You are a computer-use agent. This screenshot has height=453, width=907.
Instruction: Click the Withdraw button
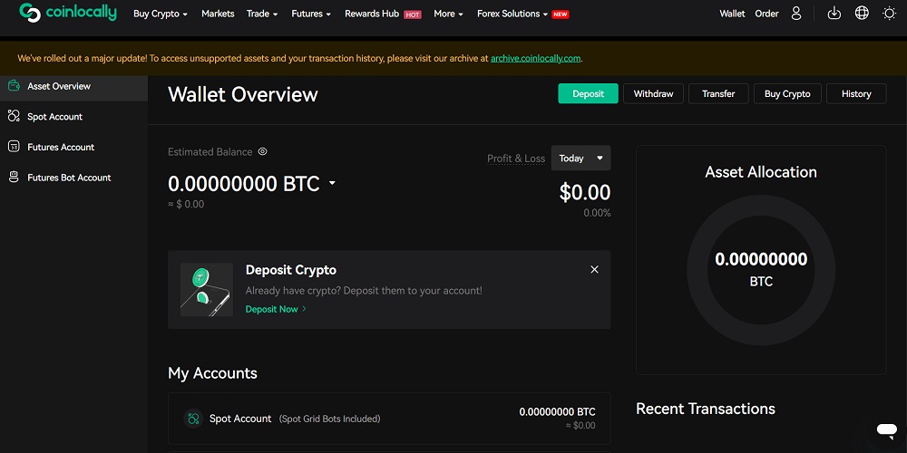654,93
